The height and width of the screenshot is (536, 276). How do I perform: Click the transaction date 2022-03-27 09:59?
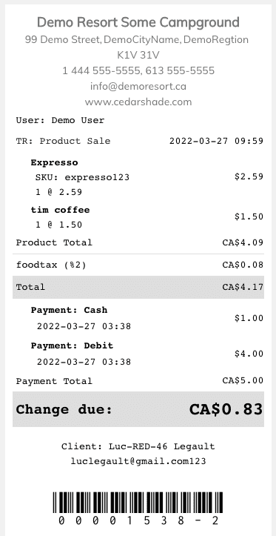coord(216,141)
